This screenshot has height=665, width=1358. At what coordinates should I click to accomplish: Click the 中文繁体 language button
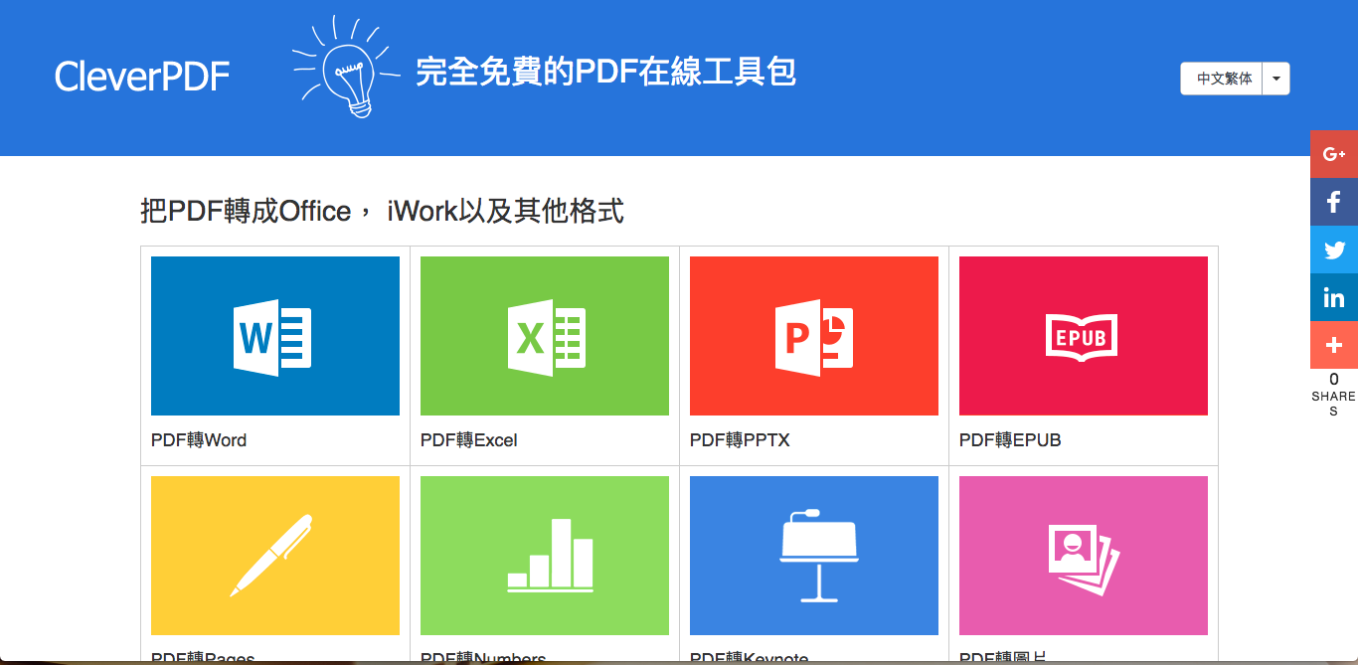(x=1222, y=79)
